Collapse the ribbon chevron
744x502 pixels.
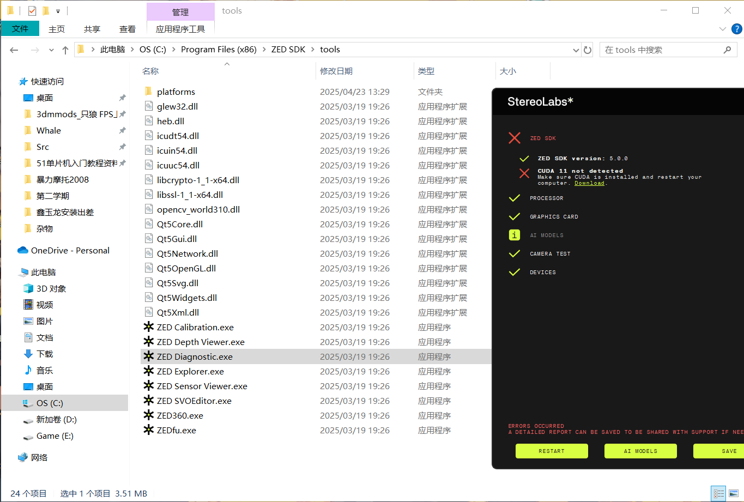click(723, 29)
